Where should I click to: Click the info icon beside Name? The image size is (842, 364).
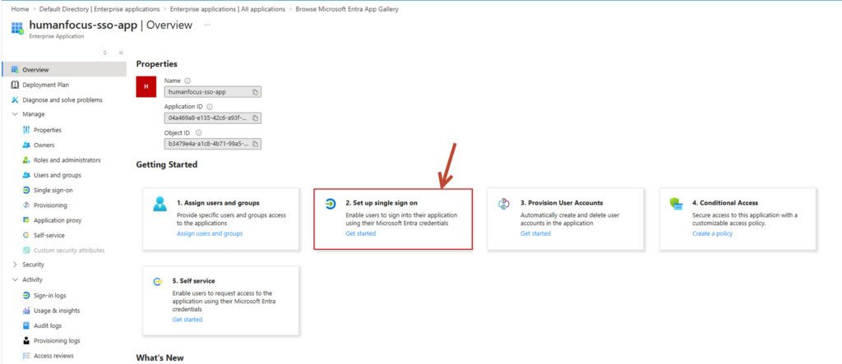pyautogui.click(x=187, y=81)
